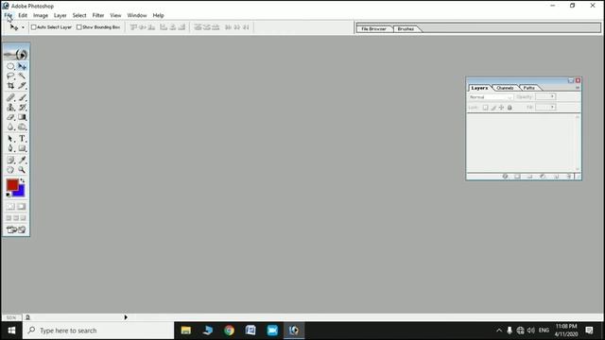This screenshot has width=605, height=340.
Task: Click the Windows Start button
Action: pos(11,331)
